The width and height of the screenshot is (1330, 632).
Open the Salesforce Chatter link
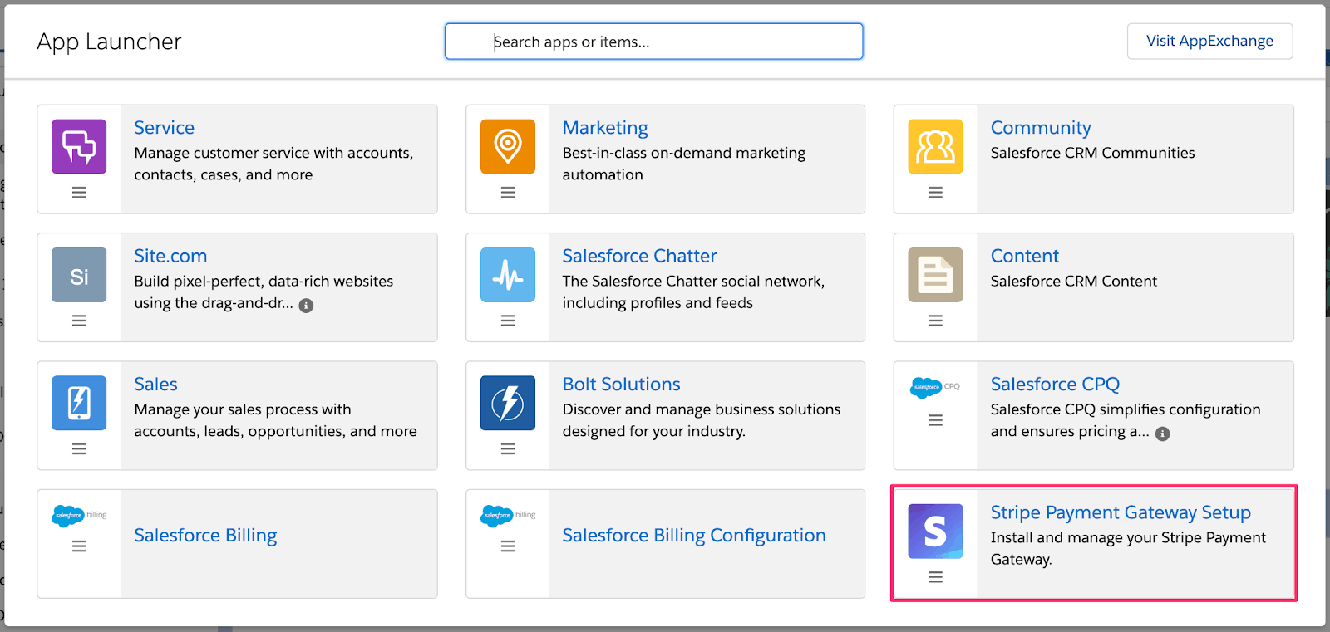(x=639, y=256)
